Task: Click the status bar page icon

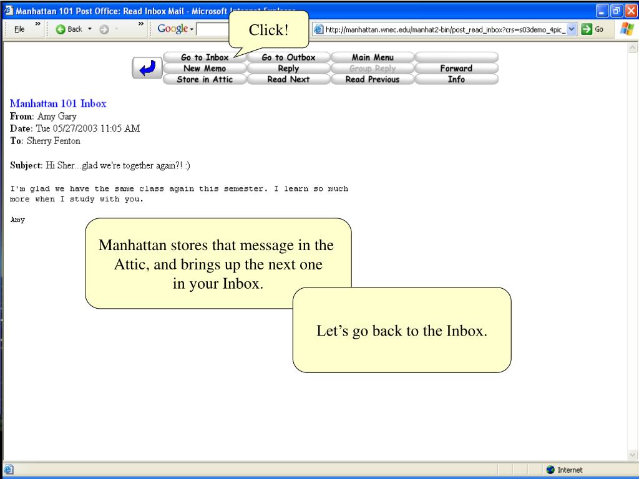Action: pyautogui.click(x=8, y=470)
